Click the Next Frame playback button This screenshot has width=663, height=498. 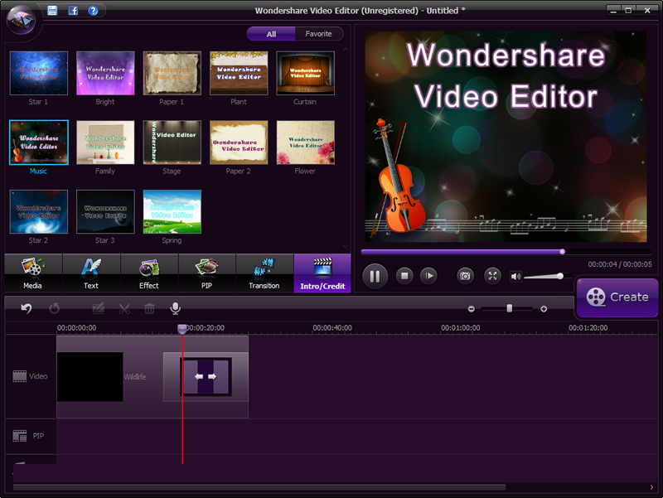428,276
